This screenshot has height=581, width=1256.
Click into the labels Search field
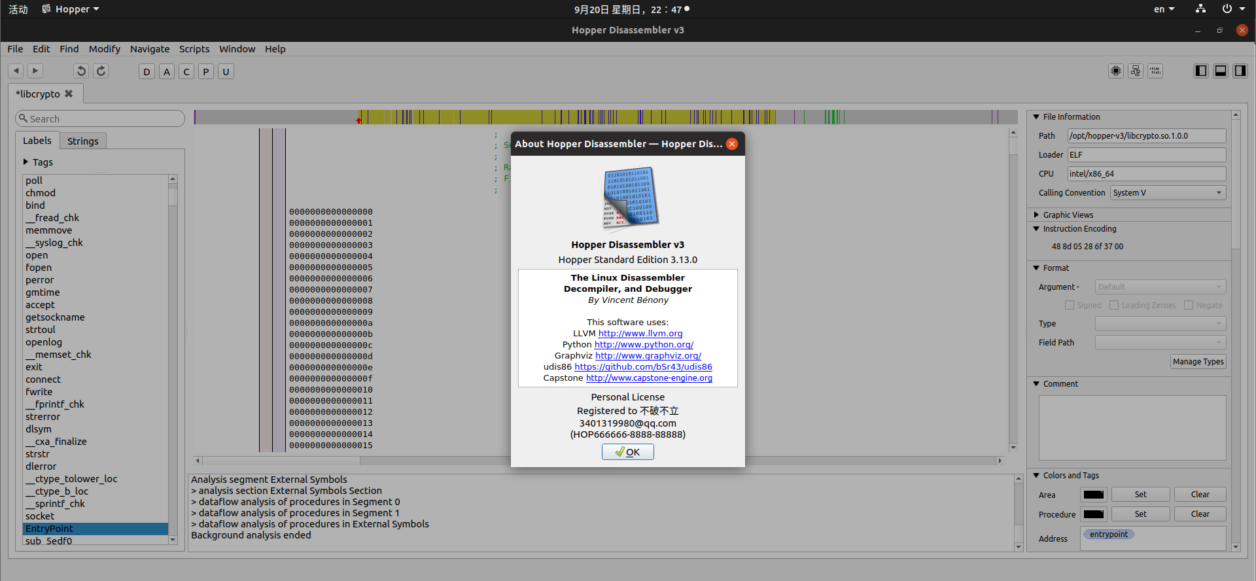point(100,118)
